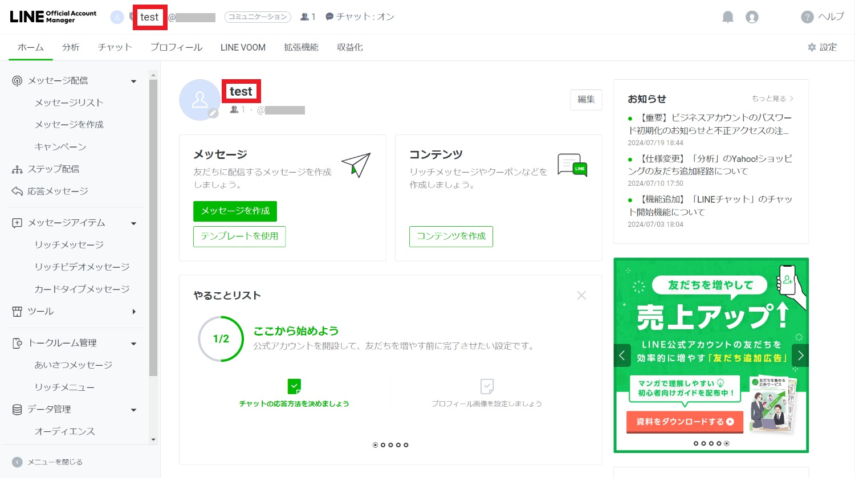Collapse the トークルーム管理 section arrow
The image size is (855, 478).
tap(134, 344)
